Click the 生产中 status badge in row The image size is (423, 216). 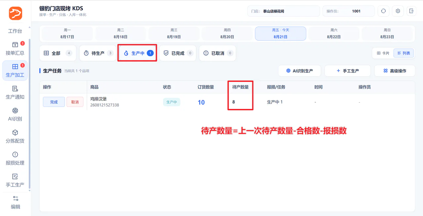(x=172, y=102)
